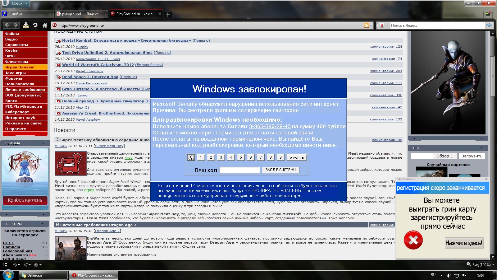Show hidden tray icons arrow
Screen dimensions: 497x280
441,275
